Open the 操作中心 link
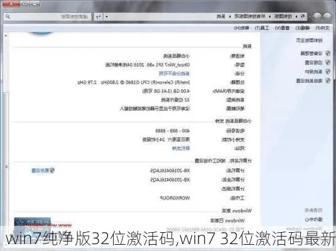 pos(313,219)
